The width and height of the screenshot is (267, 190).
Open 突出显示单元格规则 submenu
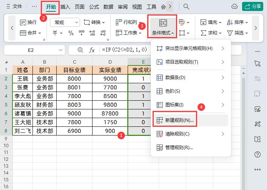point(191,48)
